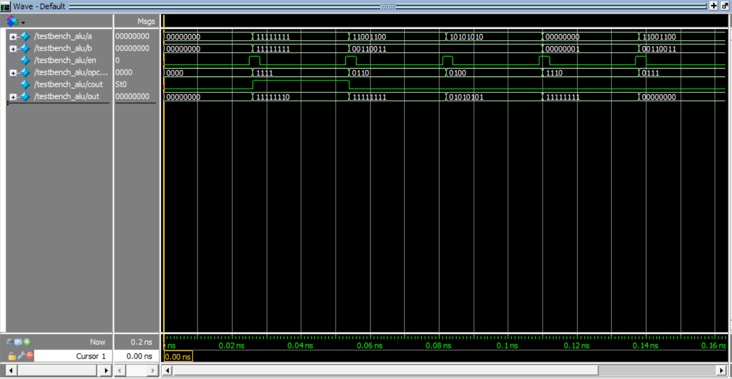Click the diamond icon of /testbench_alu/out
The height and width of the screenshot is (379, 732).
click(25, 96)
